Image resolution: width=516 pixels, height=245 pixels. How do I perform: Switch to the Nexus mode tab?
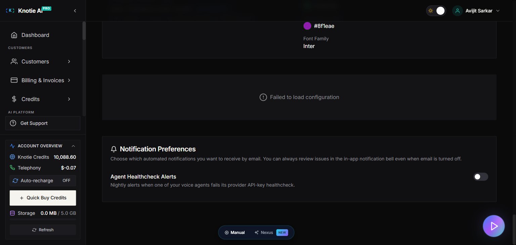click(271, 232)
